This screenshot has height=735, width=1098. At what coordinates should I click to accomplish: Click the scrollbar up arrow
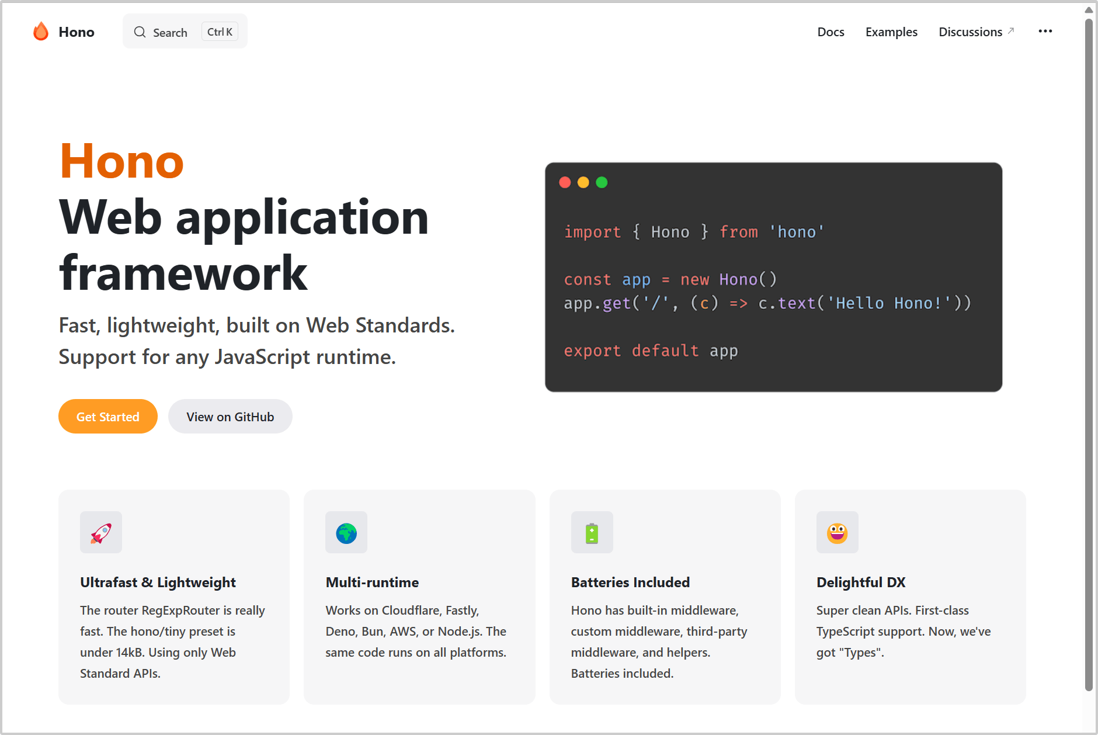coord(1089,9)
